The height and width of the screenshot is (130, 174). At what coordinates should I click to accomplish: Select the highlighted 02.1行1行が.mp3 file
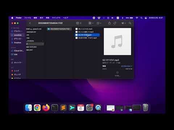tap(87, 35)
